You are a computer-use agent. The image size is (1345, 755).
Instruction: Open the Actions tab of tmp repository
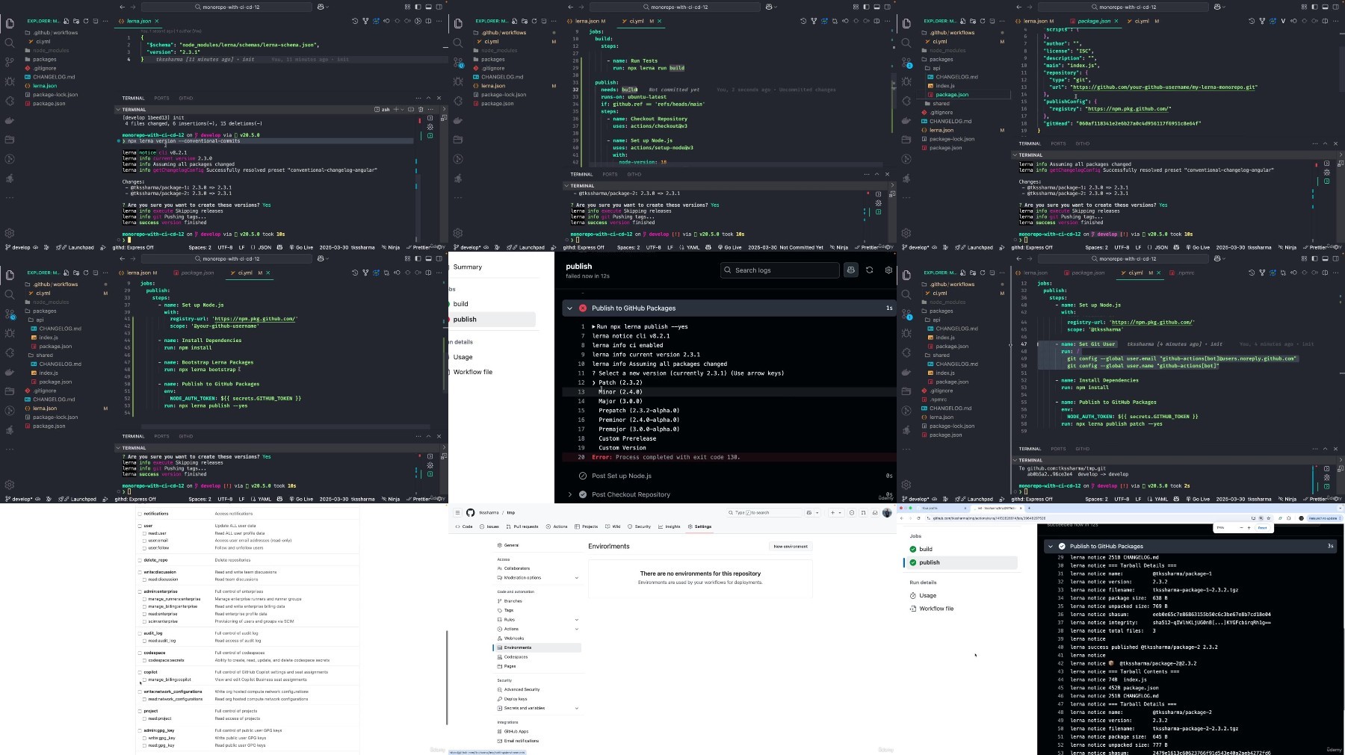(557, 527)
